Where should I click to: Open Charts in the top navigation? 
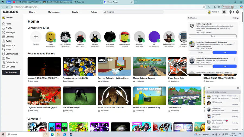click(32, 12)
